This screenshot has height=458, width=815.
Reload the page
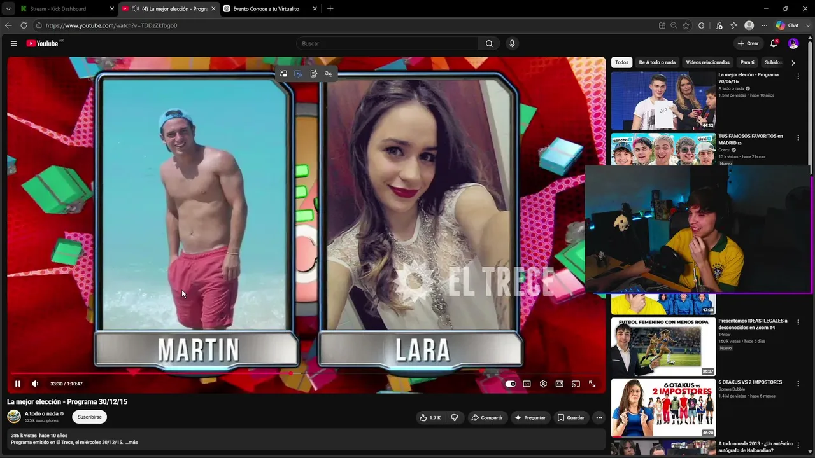24,25
